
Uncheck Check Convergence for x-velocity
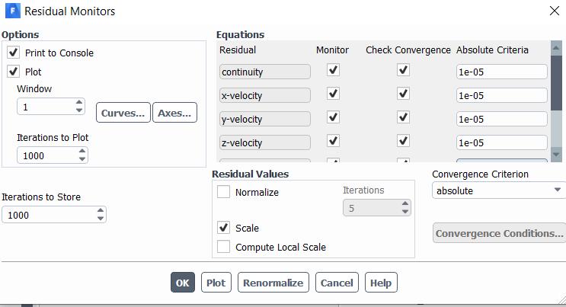[403, 94]
